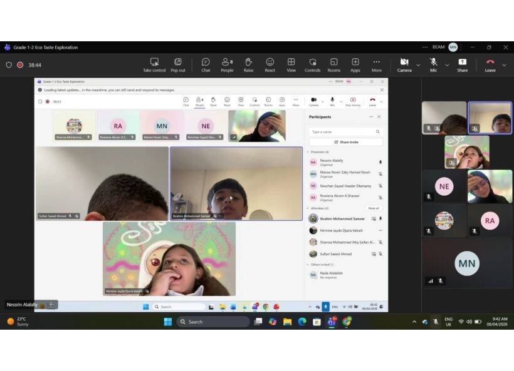Screen dimensions: 514x371
Task: Click Pop out in the main toolbar
Action: 178,64
